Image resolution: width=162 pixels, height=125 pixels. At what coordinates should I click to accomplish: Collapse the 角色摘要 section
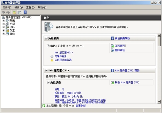coord(46,38)
